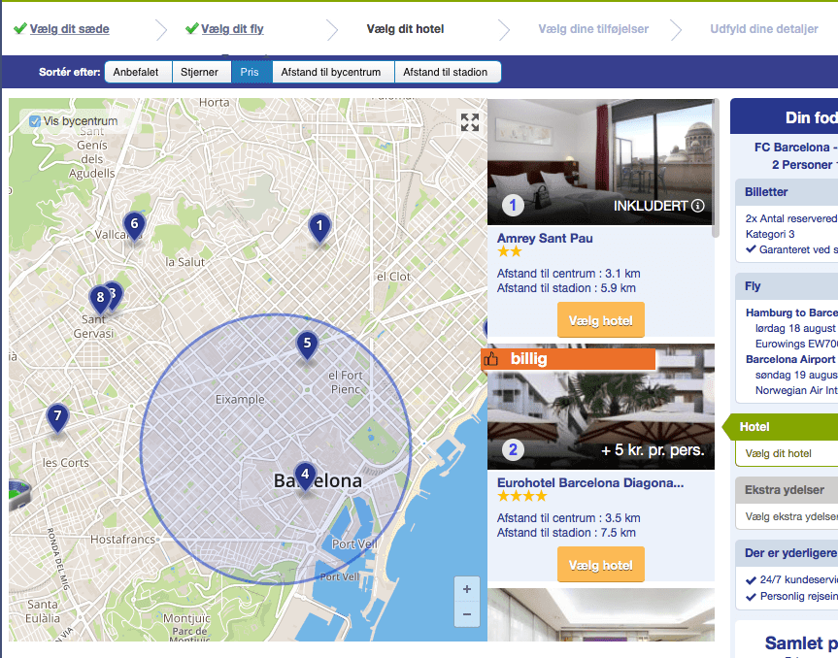Sort by Afstand til bycentrum
The width and height of the screenshot is (838, 658).
pos(331,73)
